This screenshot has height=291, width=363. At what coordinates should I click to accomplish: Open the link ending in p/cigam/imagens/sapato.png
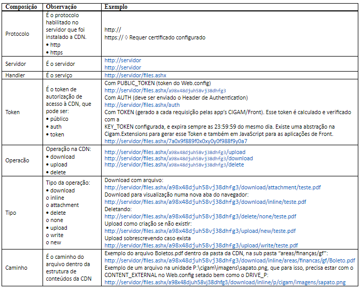point(225,282)
